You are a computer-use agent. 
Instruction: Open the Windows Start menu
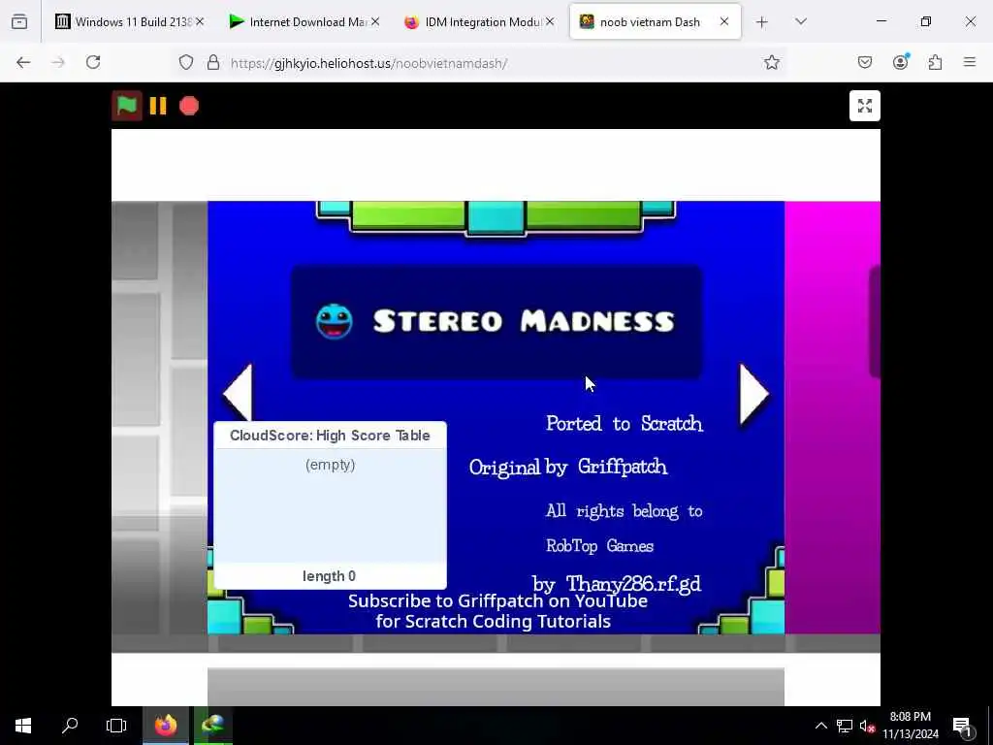pyautogui.click(x=23, y=726)
